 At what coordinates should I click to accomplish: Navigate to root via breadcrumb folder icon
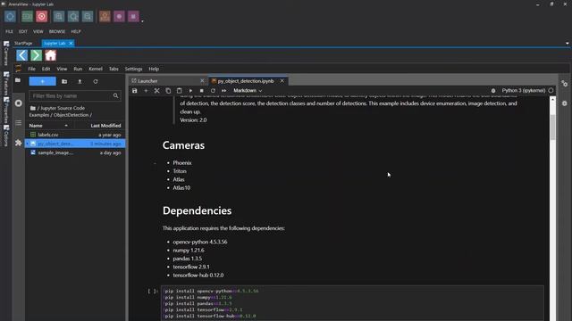click(33, 108)
